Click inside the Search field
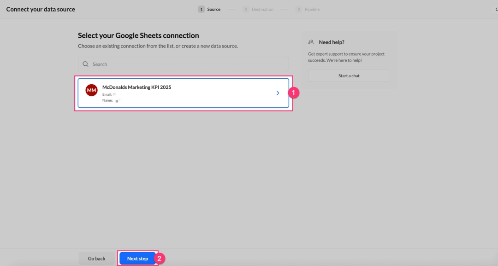 (183, 64)
